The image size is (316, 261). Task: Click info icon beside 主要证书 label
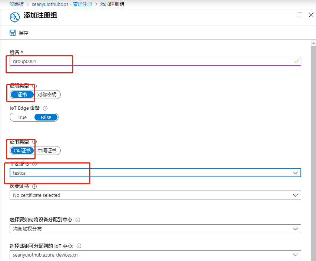[34, 164]
